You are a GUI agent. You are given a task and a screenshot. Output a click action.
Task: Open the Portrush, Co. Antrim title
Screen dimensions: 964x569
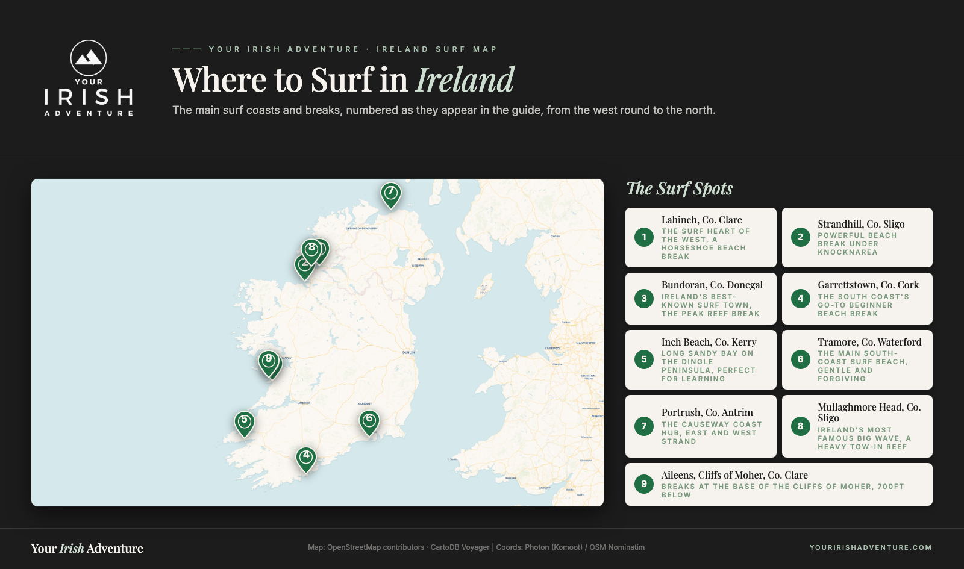(x=707, y=412)
